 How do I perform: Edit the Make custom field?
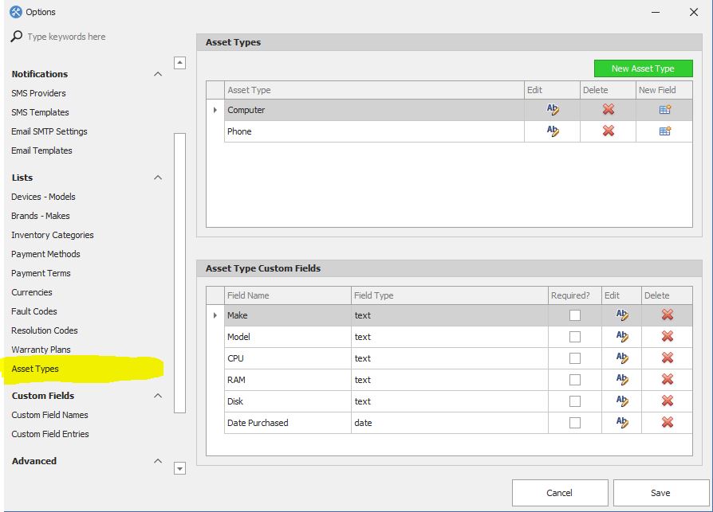click(621, 315)
